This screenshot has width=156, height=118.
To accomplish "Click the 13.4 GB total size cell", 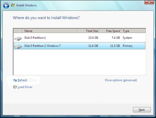I will [x=93, y=38].
